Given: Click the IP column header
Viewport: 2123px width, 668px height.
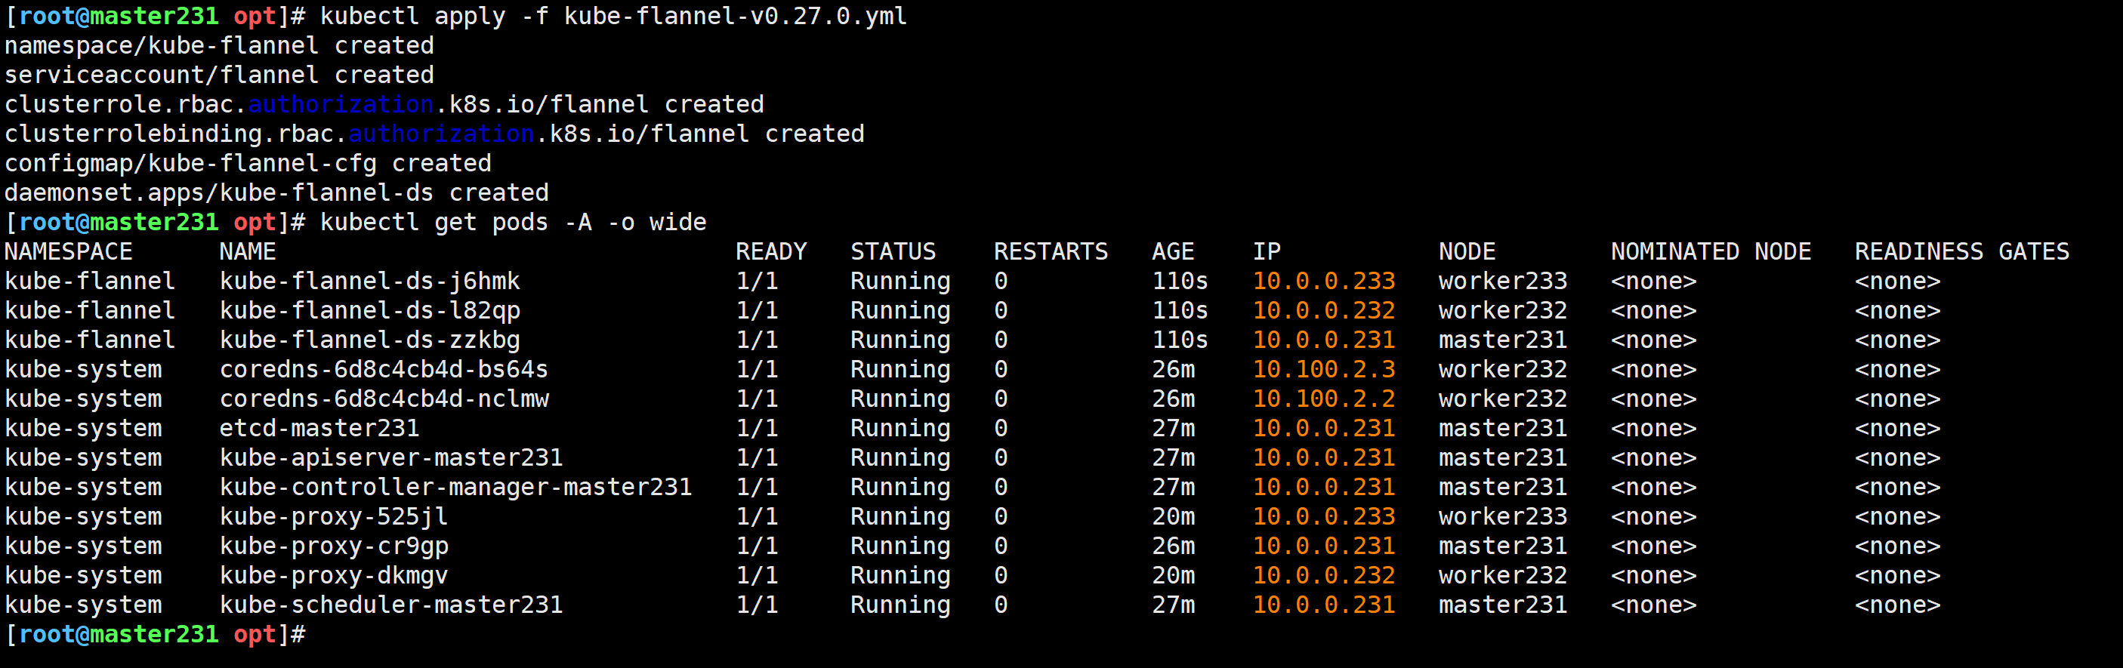Looking at the screenshot, I should [1267, 252].
